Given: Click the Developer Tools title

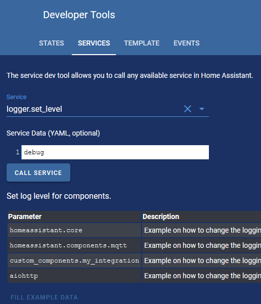Looking at the screenshot, I should pos(79,15).
